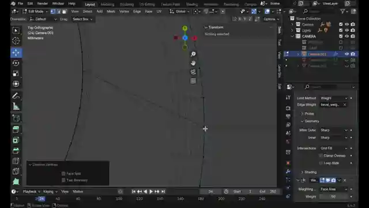Enable edge select mode

[59, 12]
